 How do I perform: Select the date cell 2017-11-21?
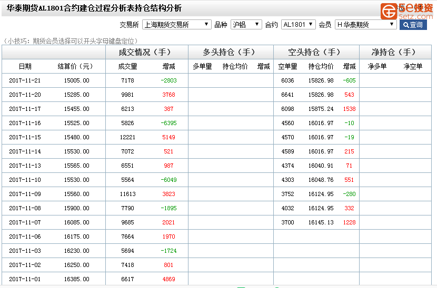(x=25, y=80)
